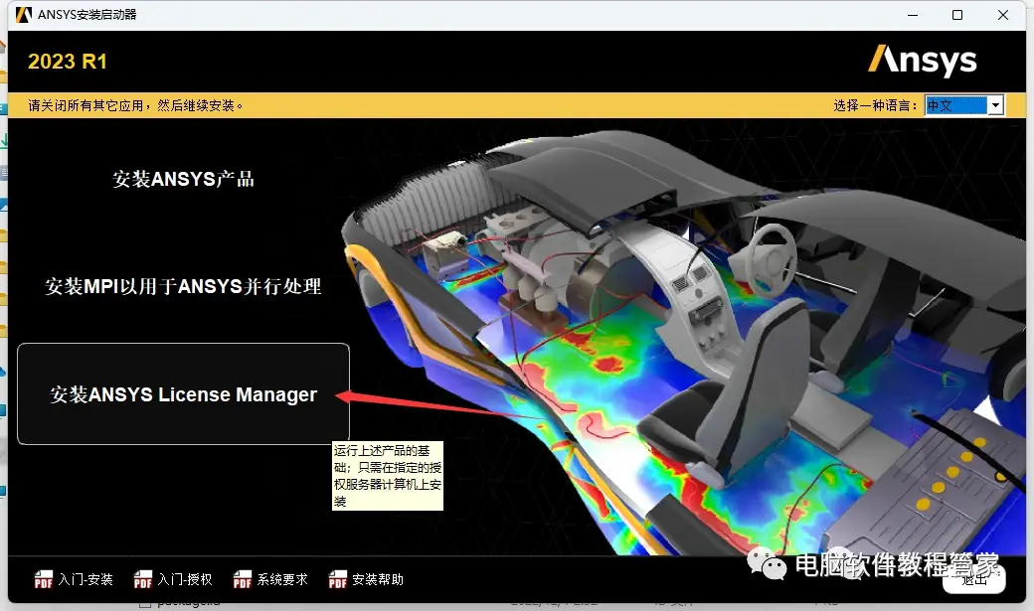Open the PDF icon beside 安装帮助

[338, 579]
